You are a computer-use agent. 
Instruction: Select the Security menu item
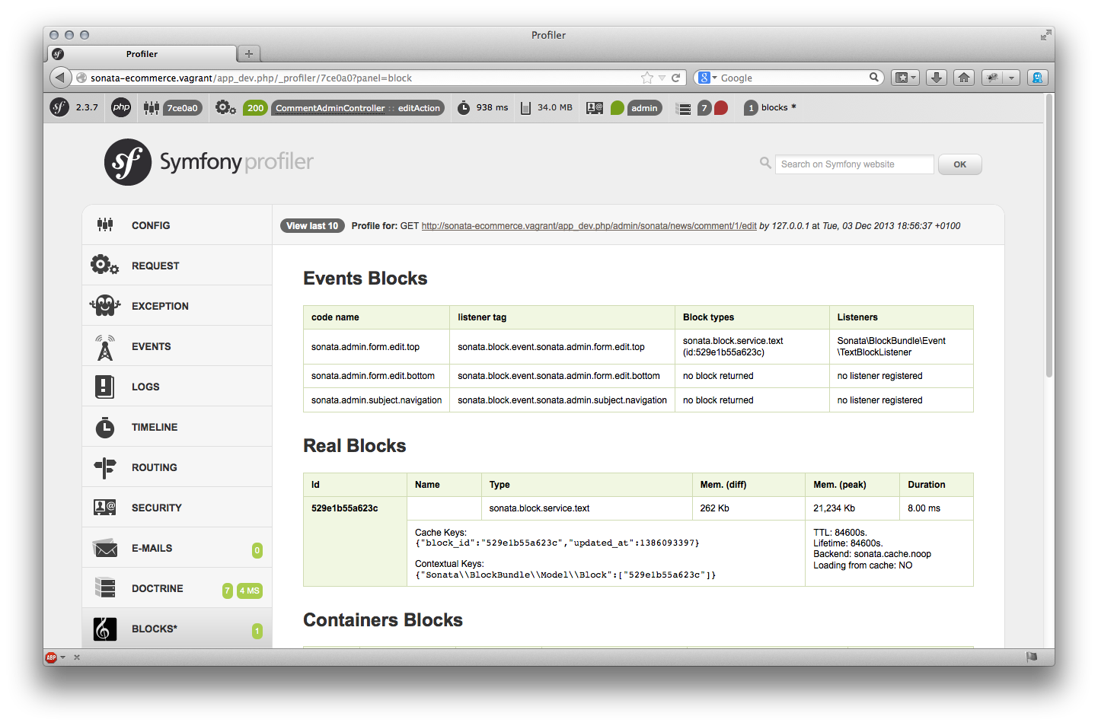click(156, 508)
